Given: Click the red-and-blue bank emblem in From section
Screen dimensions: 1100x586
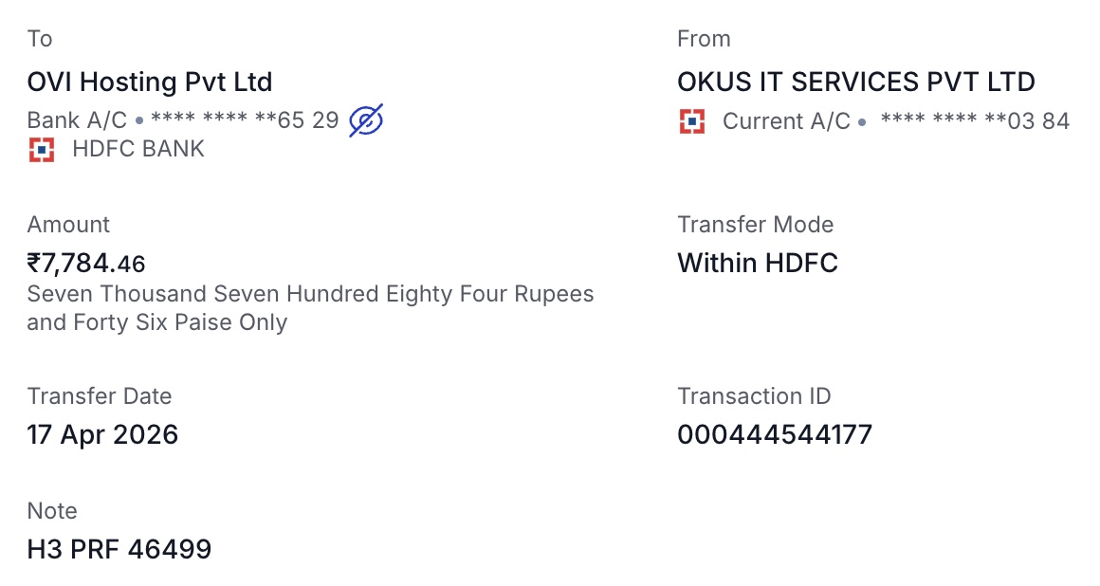Looking at the screenshot, I should tap(691, 121).
